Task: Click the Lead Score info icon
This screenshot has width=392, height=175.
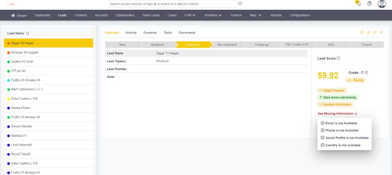Action: pyautogui.click(x=338, y=58)
